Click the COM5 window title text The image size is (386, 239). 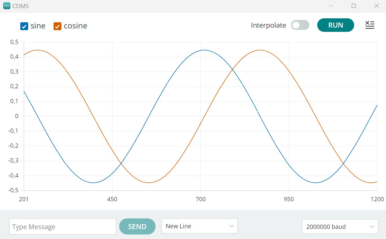tap(21, 6)
